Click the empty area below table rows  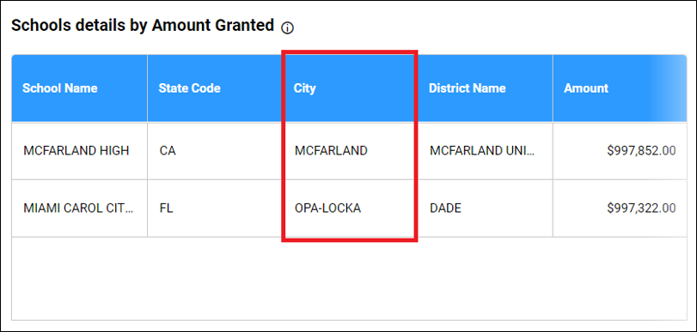349,278
